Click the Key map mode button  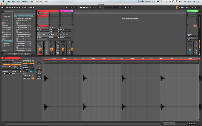(x=182, y=8)
